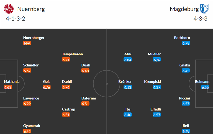
Task: Select goalkeeper Reimann on the pitch
Action: (x=202, y=82)
